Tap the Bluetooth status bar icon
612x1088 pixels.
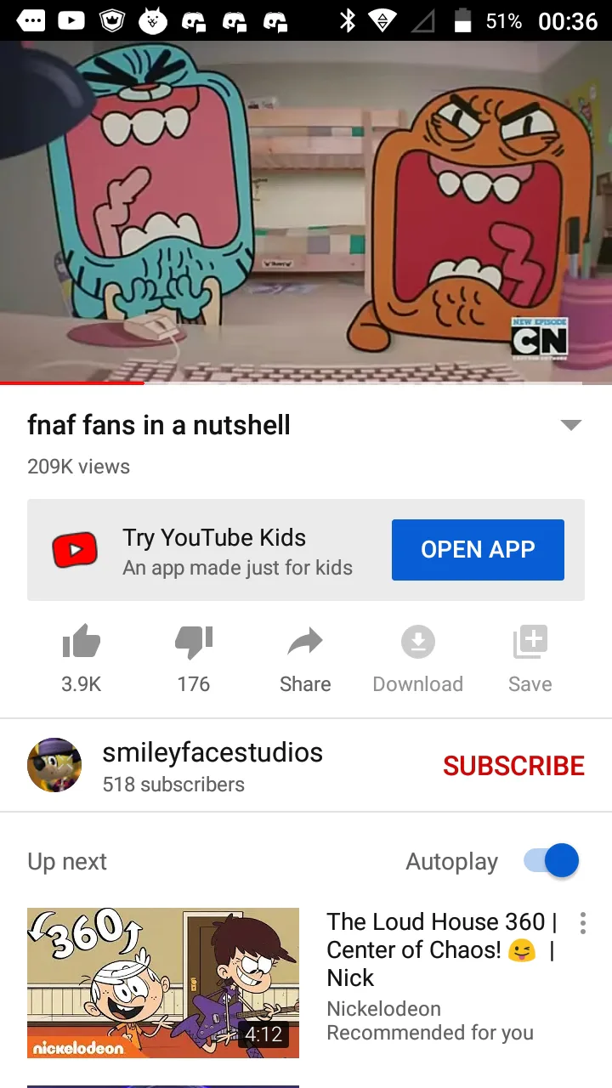348,20
